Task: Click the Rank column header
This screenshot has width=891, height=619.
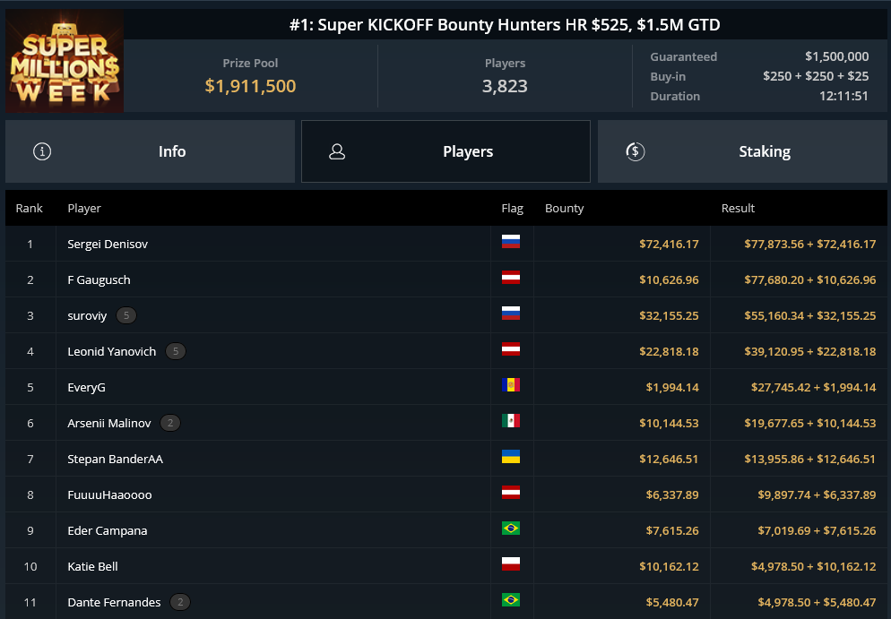Action: pyautogui.click(x=29, y=209)
